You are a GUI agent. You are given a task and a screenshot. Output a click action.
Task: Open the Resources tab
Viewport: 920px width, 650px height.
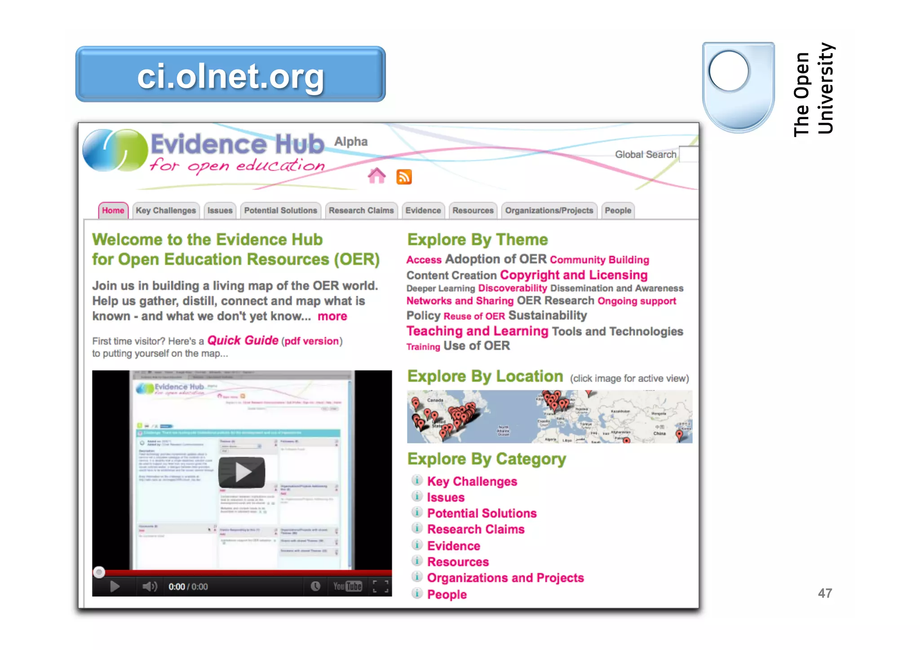pyautogui.click(x=473, y=210)
